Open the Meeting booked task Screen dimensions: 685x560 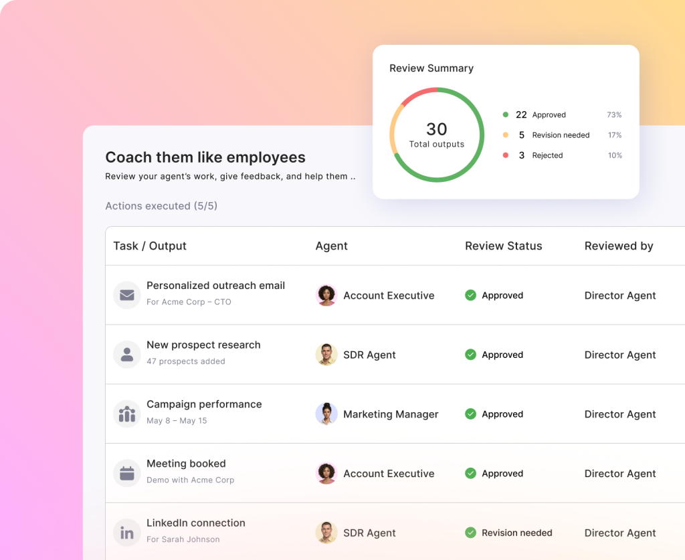click(x=187, y=464)
